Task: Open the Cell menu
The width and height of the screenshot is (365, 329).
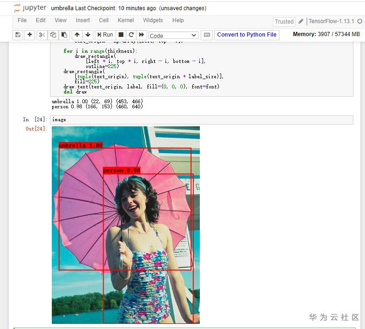Action: point(104,20)
